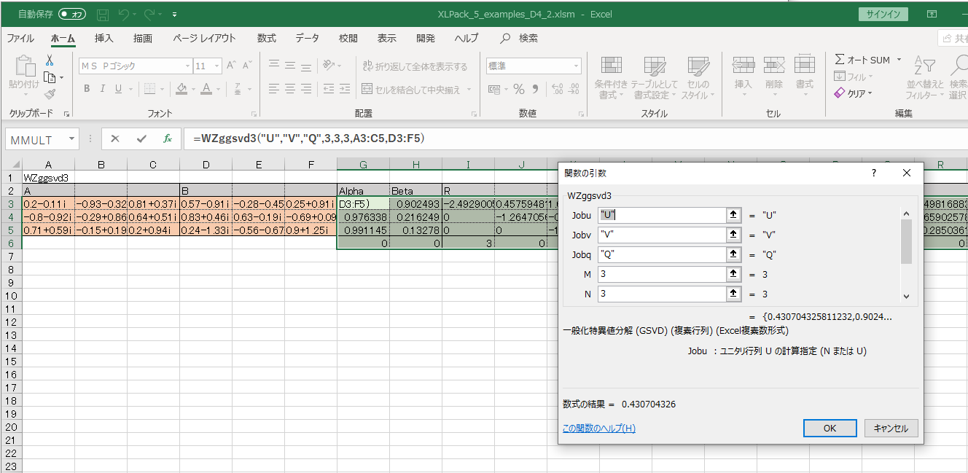The height and width of the screenshot is (473, 968).
Task: Click the Enter checkmark in formula bar
Action: [x=141, y=138]
